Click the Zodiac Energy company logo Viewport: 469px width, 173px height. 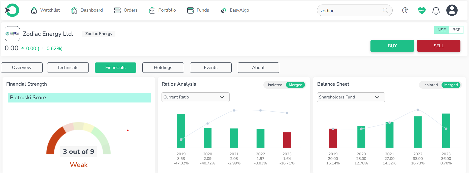coord(12,34)
